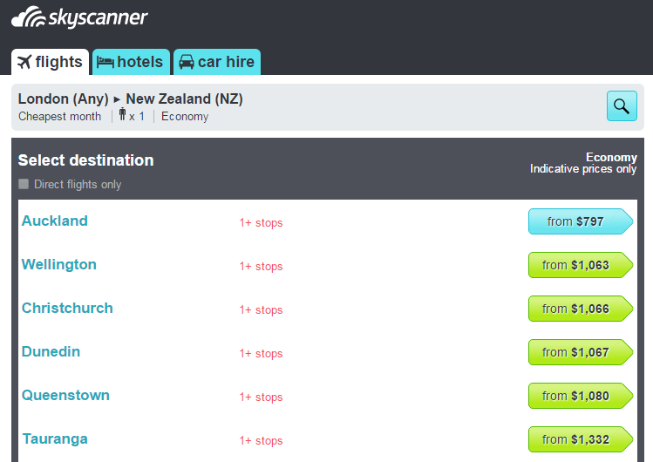The width and height of the screenshot is (653, 462).
Task: Click the 1+ stops text for Wellington
Action: click(x=262, y=267)
